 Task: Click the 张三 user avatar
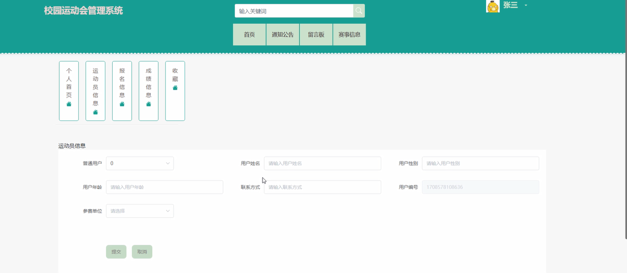[x=493, y=6]
